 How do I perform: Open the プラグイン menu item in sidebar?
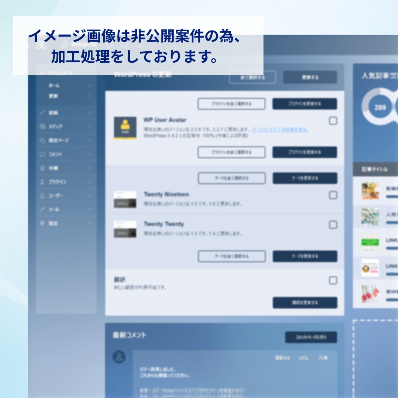tap(57, 182)
